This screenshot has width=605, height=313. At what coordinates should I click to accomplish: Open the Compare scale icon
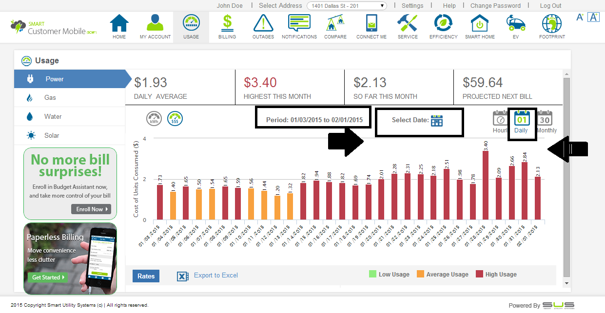pos(335,23)
